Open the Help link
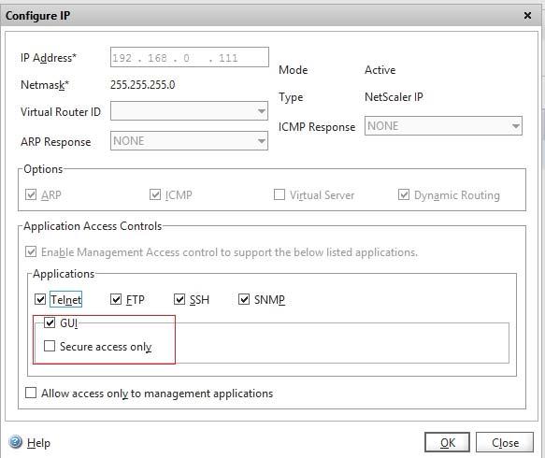 [38, 443]
